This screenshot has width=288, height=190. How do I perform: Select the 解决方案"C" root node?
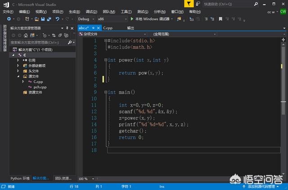pos(36,50)
